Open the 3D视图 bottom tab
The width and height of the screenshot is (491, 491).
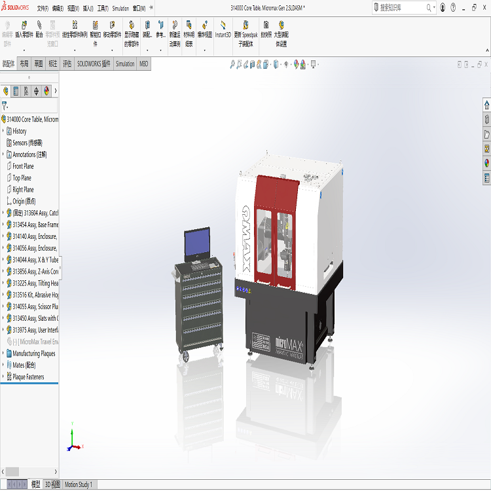[52, 484]
